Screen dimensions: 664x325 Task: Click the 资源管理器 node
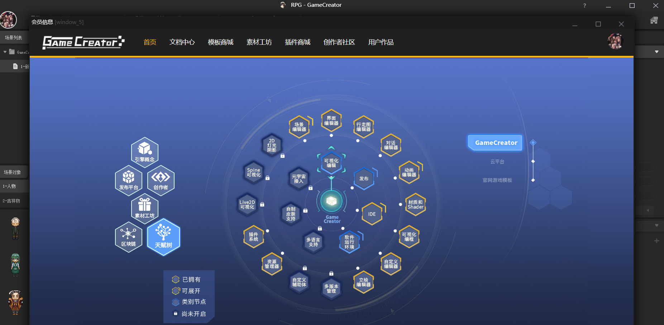(x=272, y=264)
